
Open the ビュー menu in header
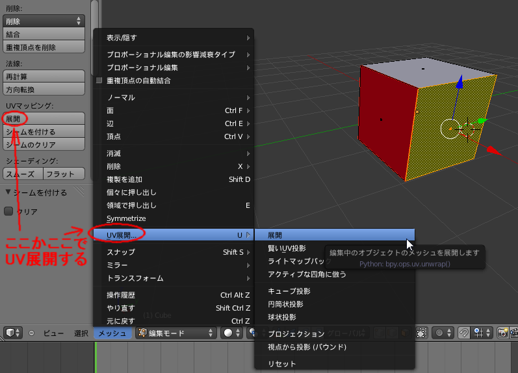click(53, 333)
